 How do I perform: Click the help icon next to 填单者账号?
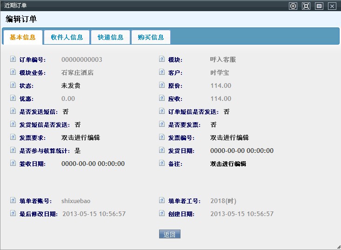click(x=13, y=201)
